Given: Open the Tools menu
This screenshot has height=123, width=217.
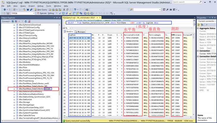Looking at the screenshot, I should (x=48, y=6).
